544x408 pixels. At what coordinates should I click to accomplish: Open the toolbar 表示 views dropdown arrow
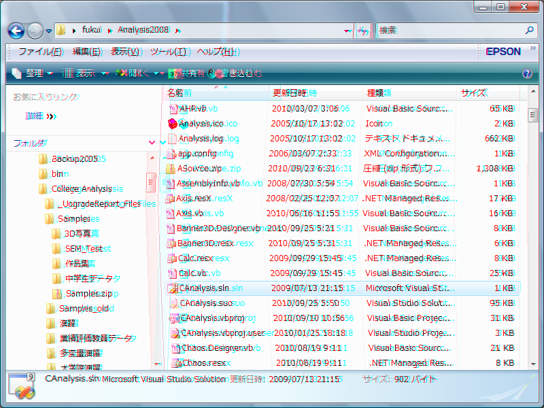coord(105,73)
